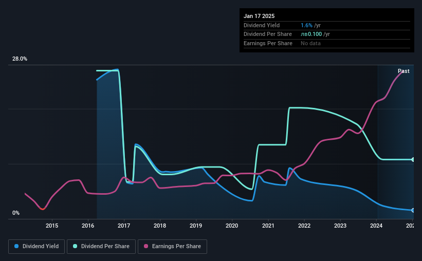Click the Dividend Per Share tooltip row label
Viewport: 422px width, 261px height.
pos(268,34)
